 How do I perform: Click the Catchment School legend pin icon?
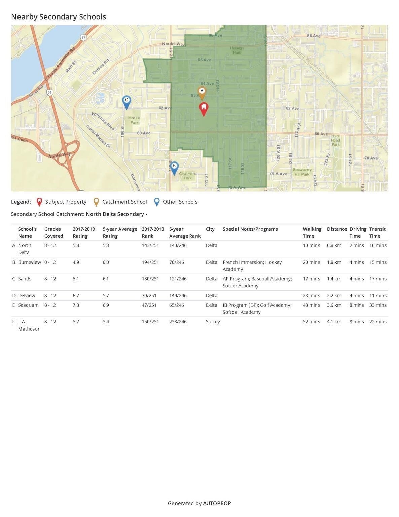(x=96, y=202)
